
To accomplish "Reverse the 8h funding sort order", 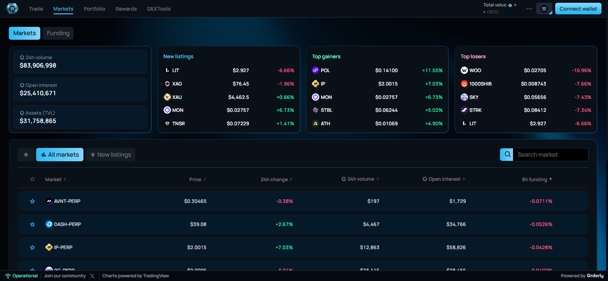I will click(x=536, y=179).
